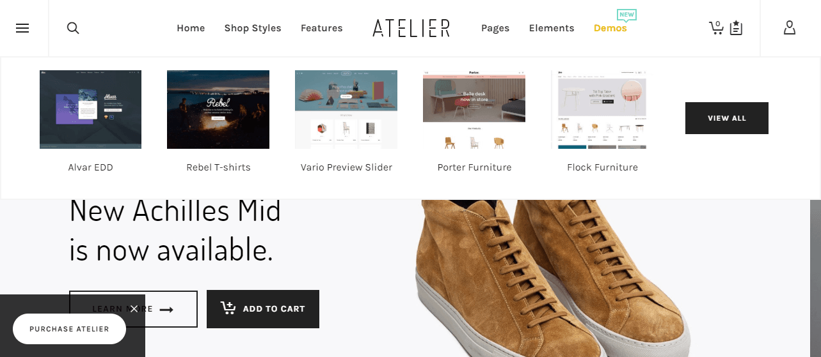Expand the Features menu
Viewport: 821px width, 357px height.
point(322,28)
